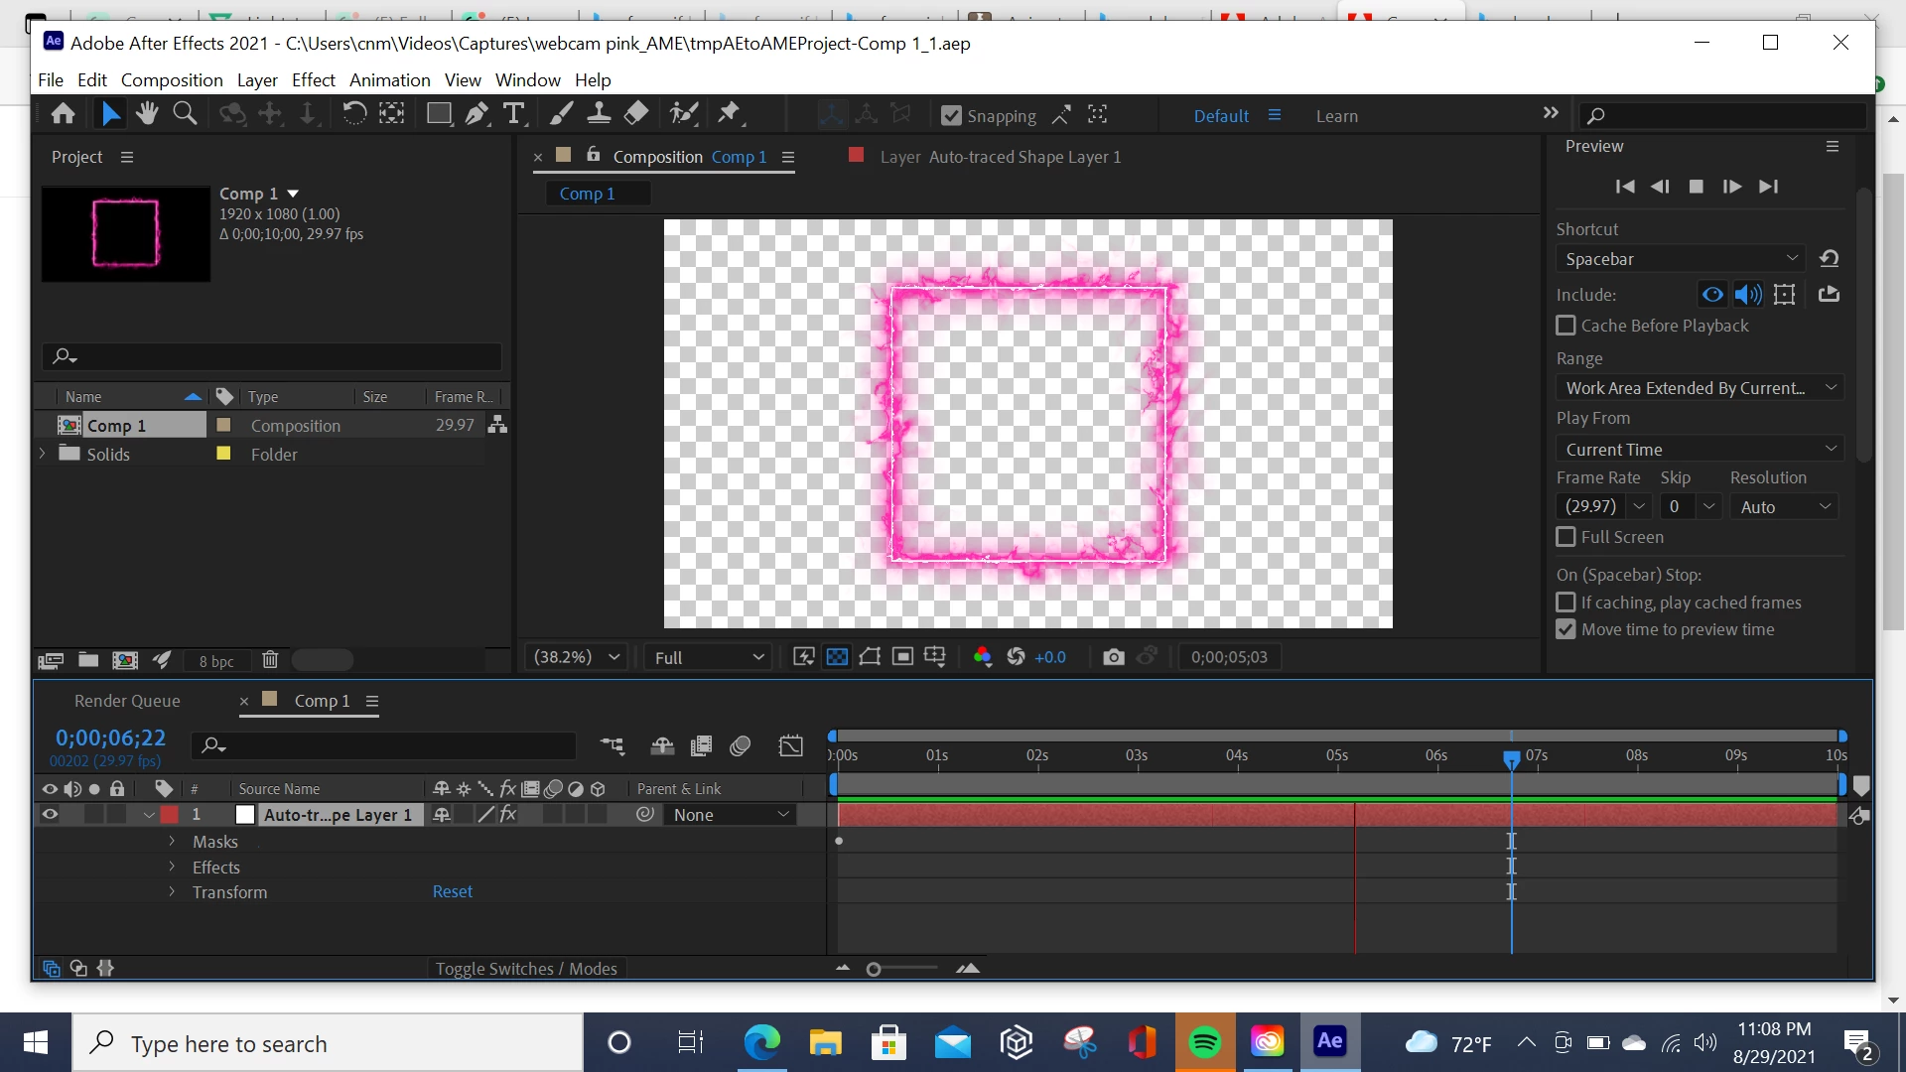Screen dimensions: 1906x1072
Task: Hide Auto-traced Shape Layer 1 eye toggle
Action: coord(50,815)
